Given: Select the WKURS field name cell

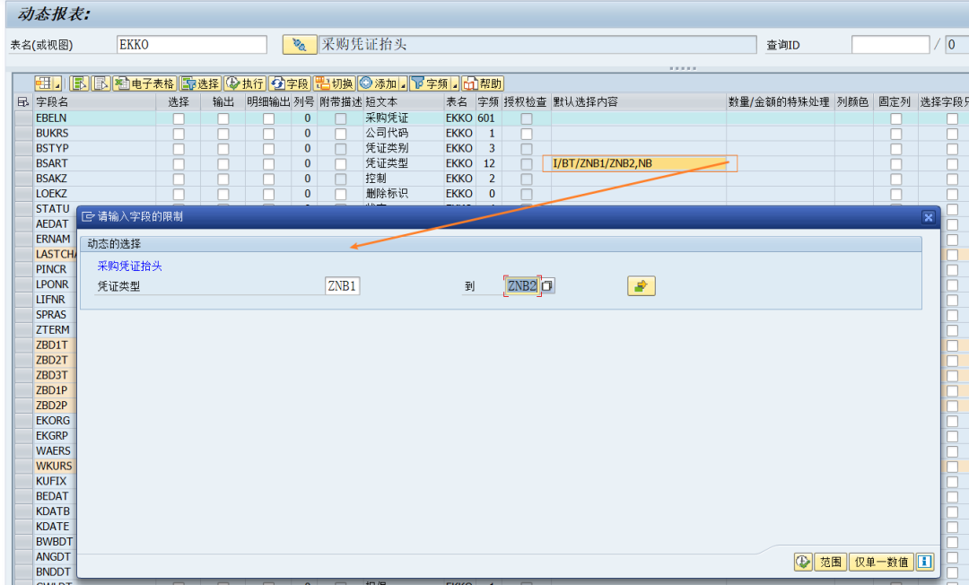Looking at the screenshot, I should 55,466.
